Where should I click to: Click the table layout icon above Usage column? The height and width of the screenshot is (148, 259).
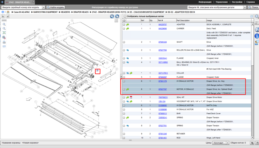point(251,16)
